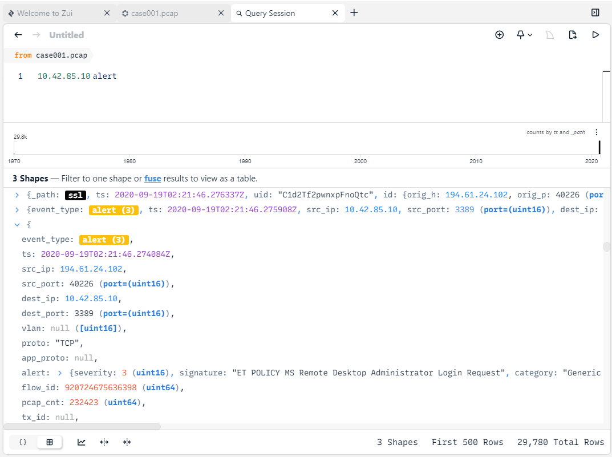
Task: Open the pin dropdown menu
Action: point(524,35)
